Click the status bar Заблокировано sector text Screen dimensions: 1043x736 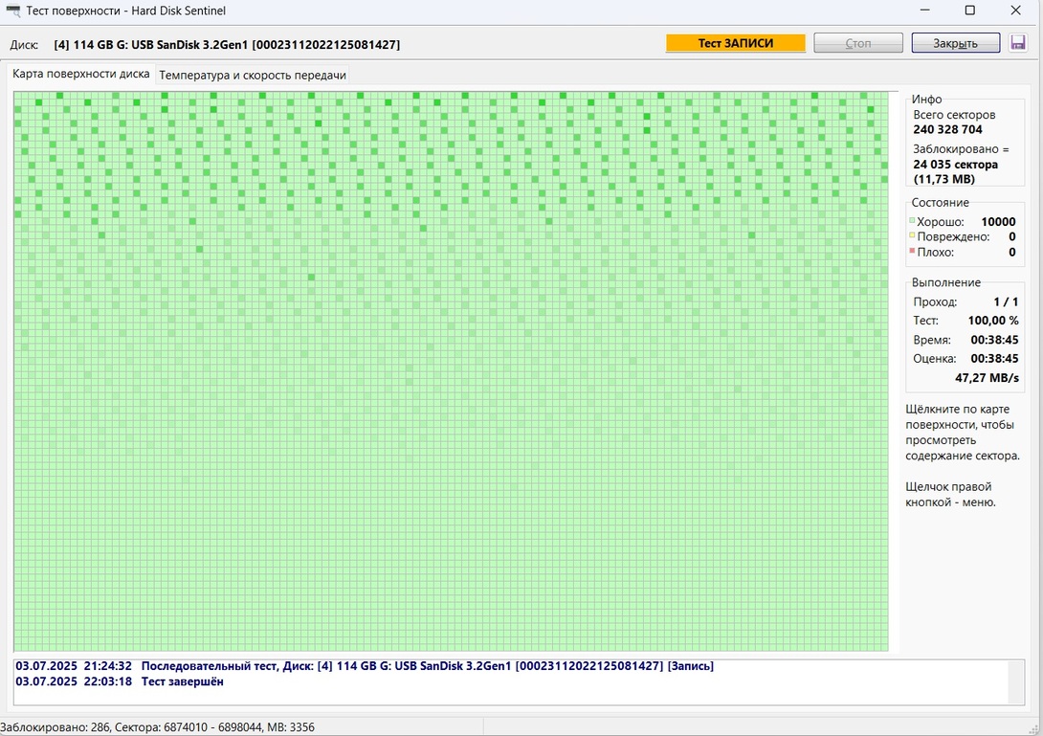(x=157, y=727)
